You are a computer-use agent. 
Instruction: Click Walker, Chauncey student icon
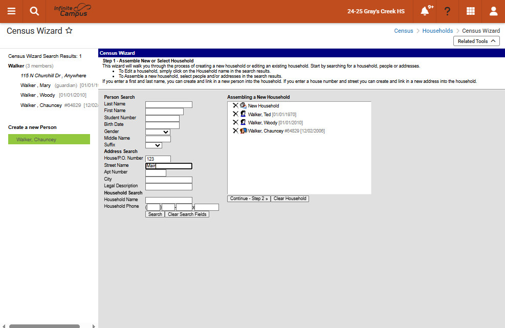pos(244,130)
